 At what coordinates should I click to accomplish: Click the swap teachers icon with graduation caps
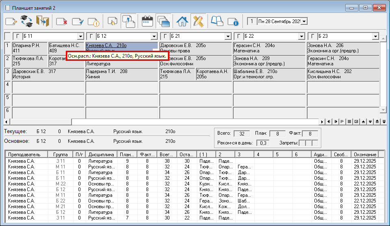(x=26, y=21)
